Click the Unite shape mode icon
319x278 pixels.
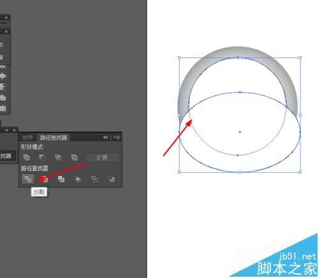pos(26,157)
